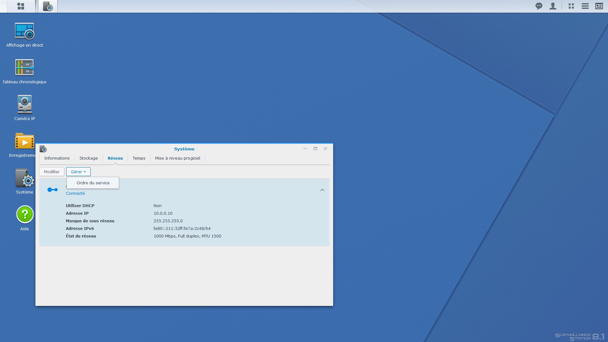Click the Adresse IPv6 label
Image resolution: width=608 pixels, height=342 pixels.
pyautogui.click(x=80, y=228)
